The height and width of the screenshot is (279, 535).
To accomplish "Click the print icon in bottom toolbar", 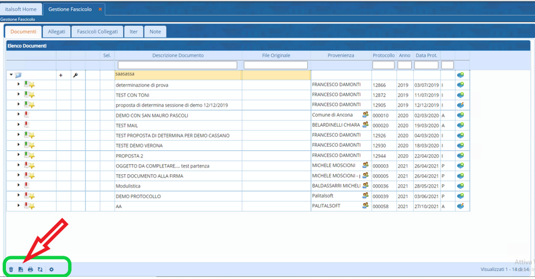I will [x=31, y=269].
